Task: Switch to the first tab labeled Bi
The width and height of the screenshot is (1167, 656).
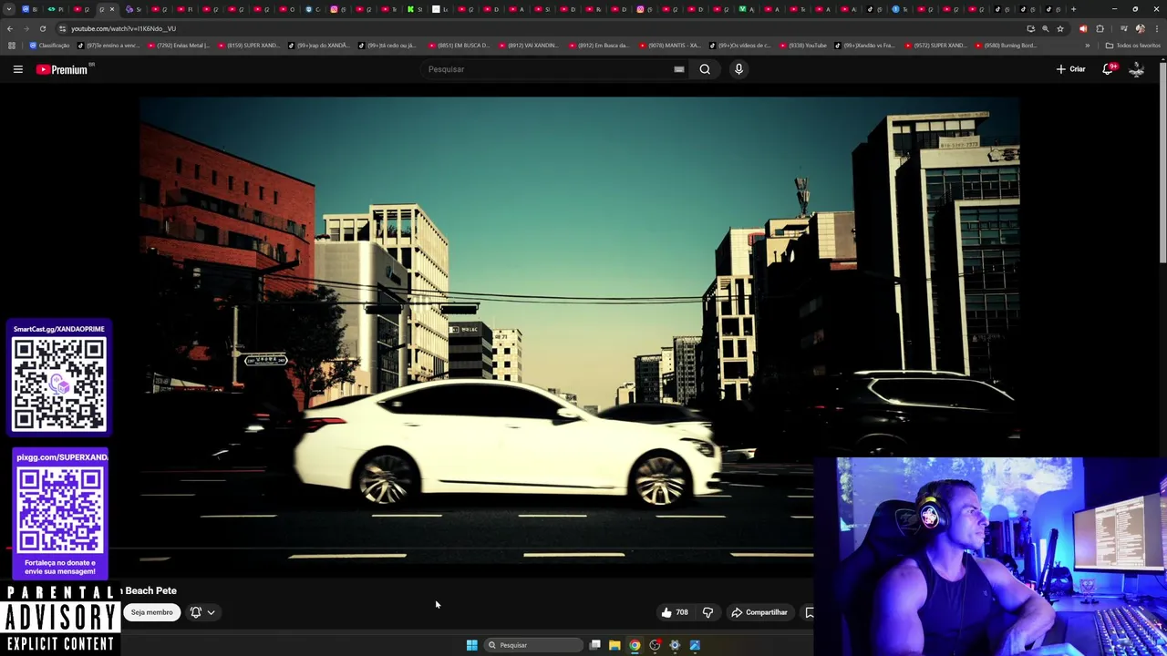Action: tap(28, 9)
